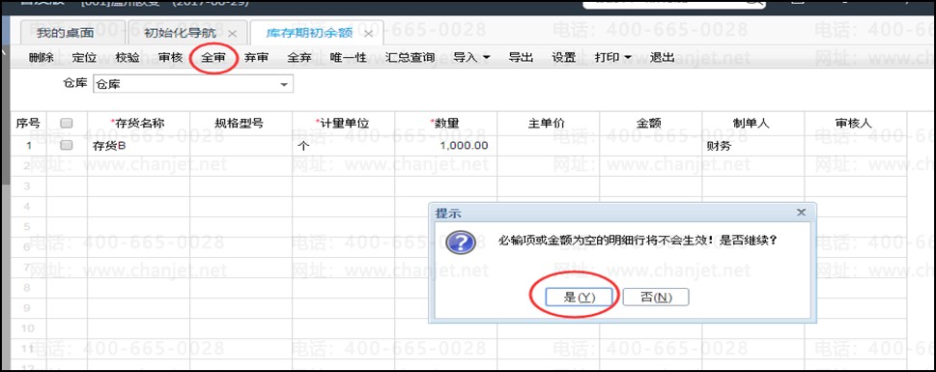
Task: Select the 1,000.00 quantity cell
Action: [x=445, y=146]
